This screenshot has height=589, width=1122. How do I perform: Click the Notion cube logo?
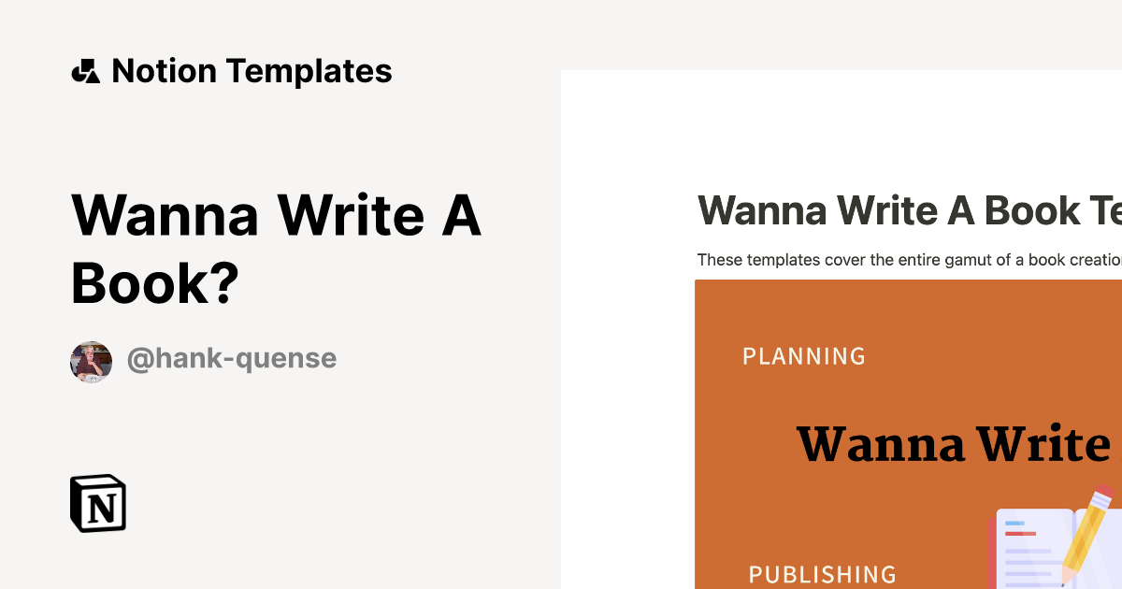(98, 503)
